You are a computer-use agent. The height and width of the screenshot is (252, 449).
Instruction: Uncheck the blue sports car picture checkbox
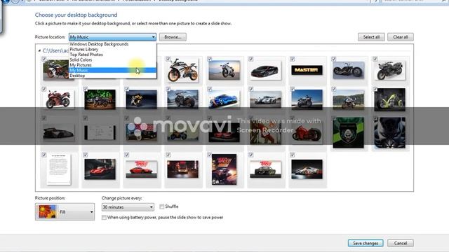click(x=209, y=89)
